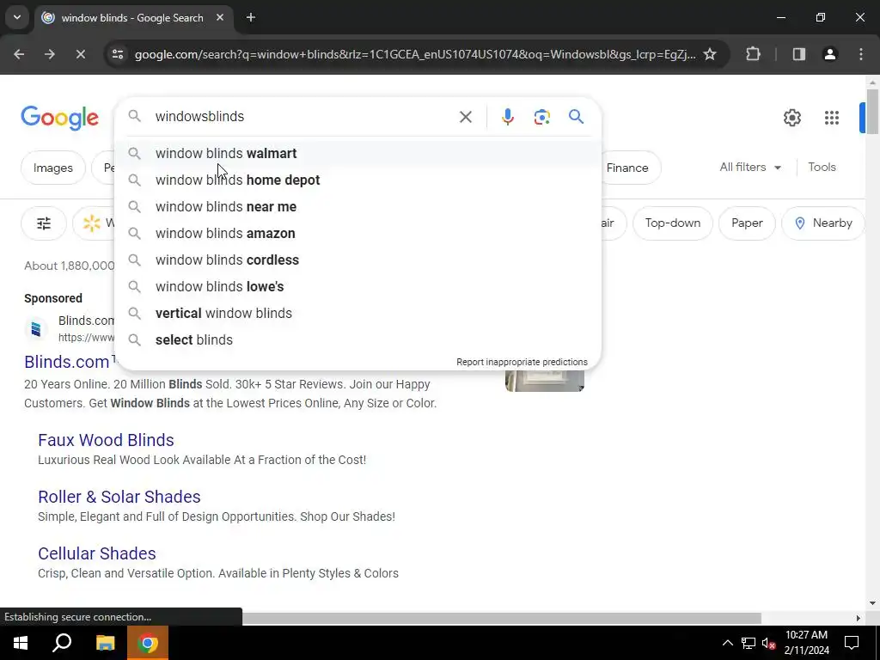Select Top-down filter chip
Screen dimensions: 880x660
672,223
